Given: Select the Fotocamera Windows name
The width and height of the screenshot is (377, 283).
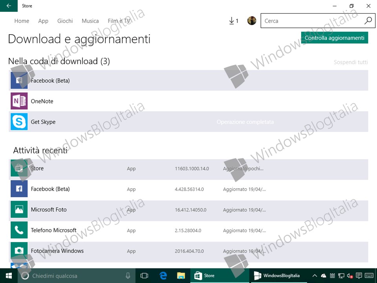Looking at the screenshot, I should 57,251.
